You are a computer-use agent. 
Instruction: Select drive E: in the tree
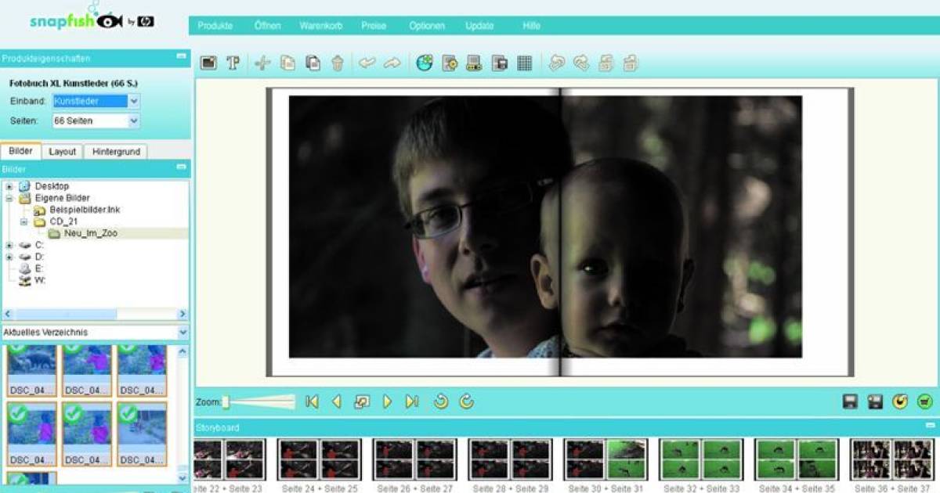click(x=38, y=268)
